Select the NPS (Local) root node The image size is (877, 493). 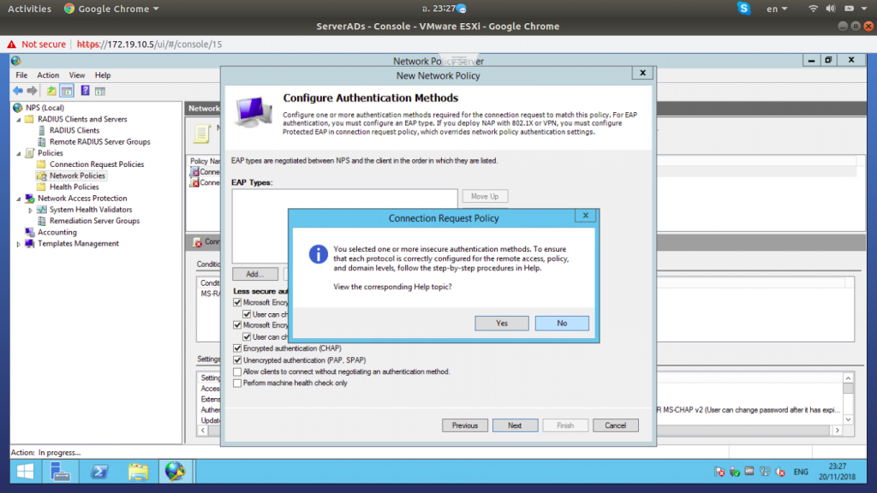click(x=45, y=108)
